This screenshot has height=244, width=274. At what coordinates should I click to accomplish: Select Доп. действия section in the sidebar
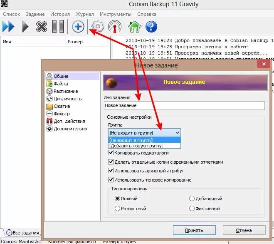pyautogui.click(x=72, y=121)
